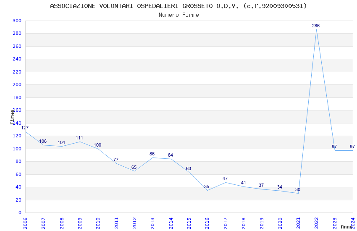Click the 2013 year label on x-axis
357x231 pixels.
click(152, 223)
